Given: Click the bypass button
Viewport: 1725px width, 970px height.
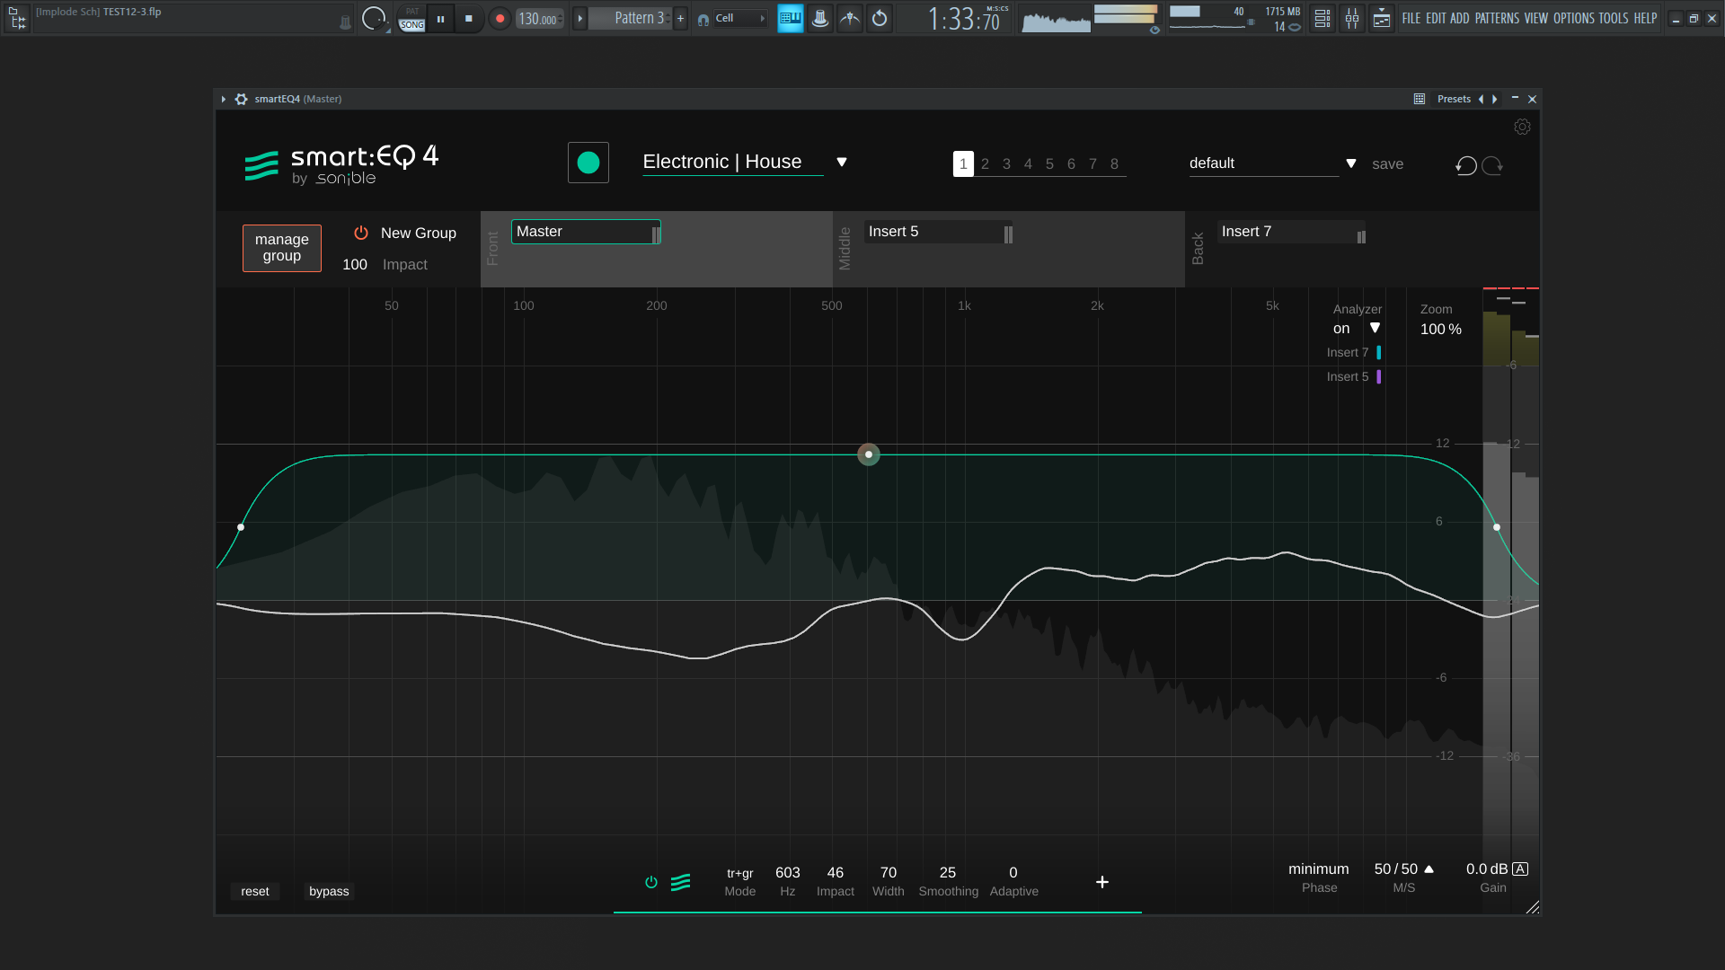Looking at the screenshot, I should (x=329, y=891).
